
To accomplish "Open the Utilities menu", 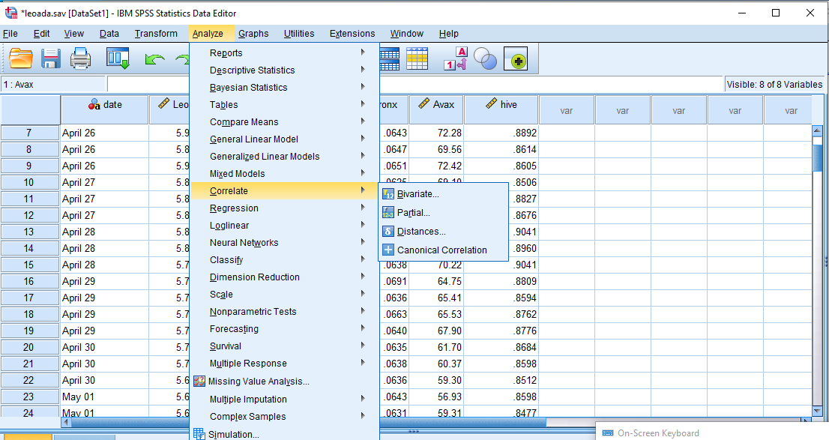I will coord(299,33).
